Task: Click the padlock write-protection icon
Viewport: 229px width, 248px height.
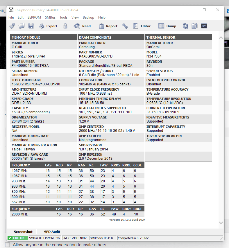Action: coord(65,26)
